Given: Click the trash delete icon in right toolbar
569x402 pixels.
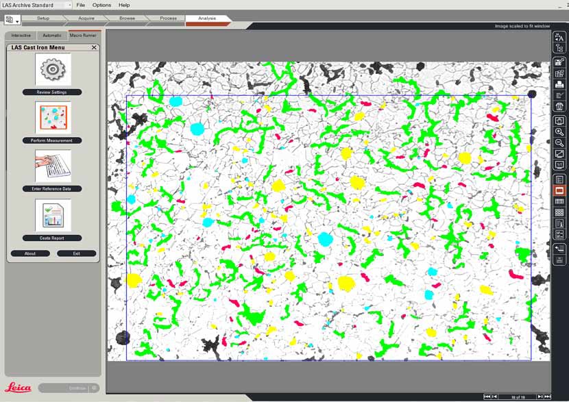Looking at the screenshot, I should pyautogui.click(x=559, y=106).
